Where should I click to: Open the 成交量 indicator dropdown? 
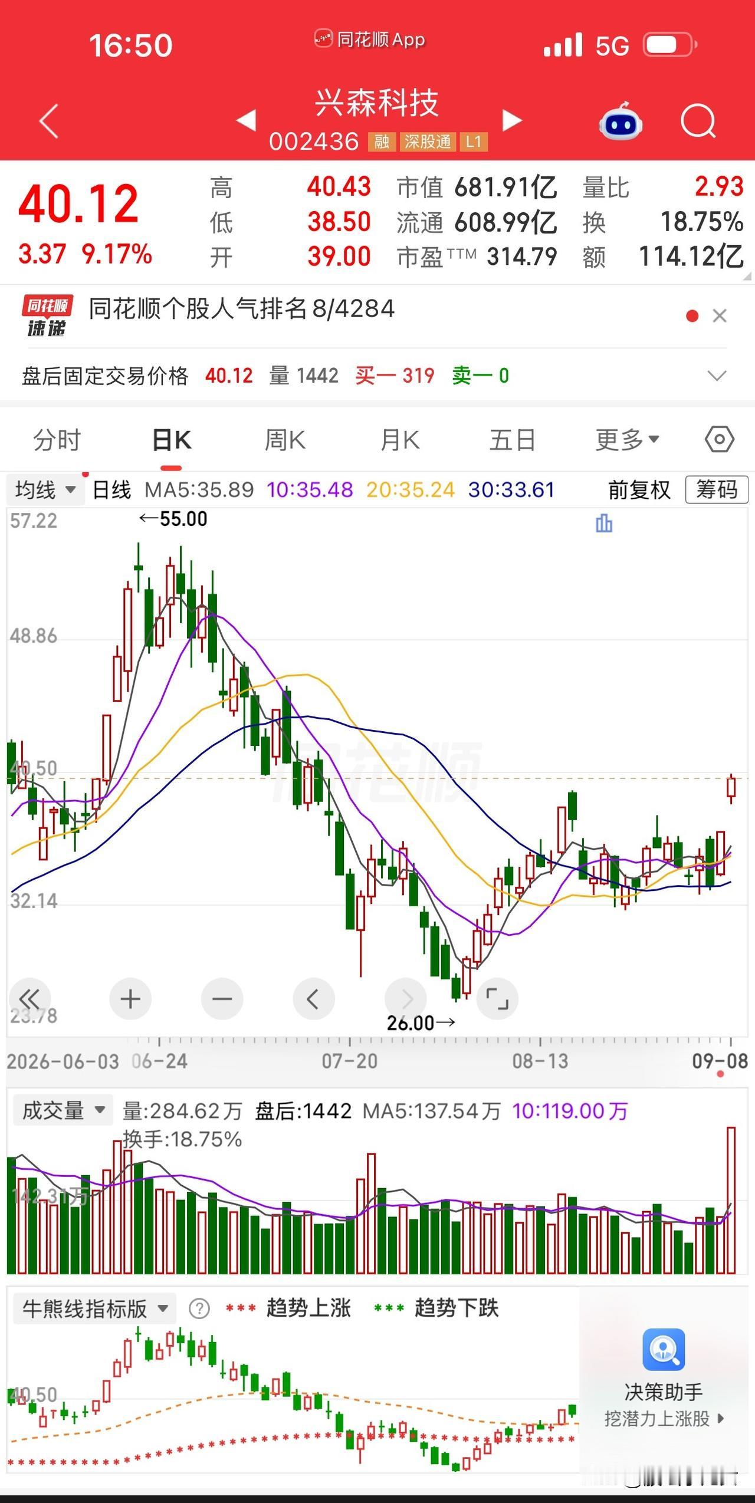(x=62, y=1110)
